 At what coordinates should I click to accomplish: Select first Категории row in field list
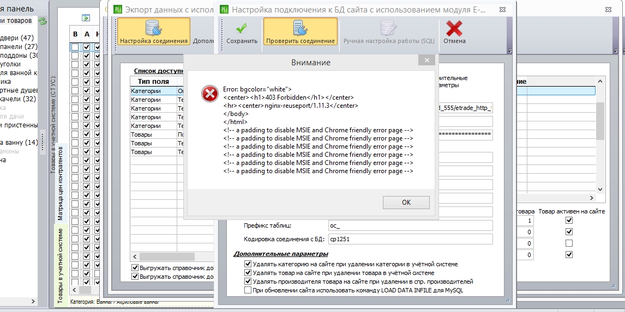click(x=153, y=91)
